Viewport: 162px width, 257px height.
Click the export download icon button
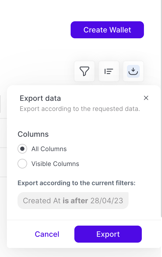coord(133,71)
